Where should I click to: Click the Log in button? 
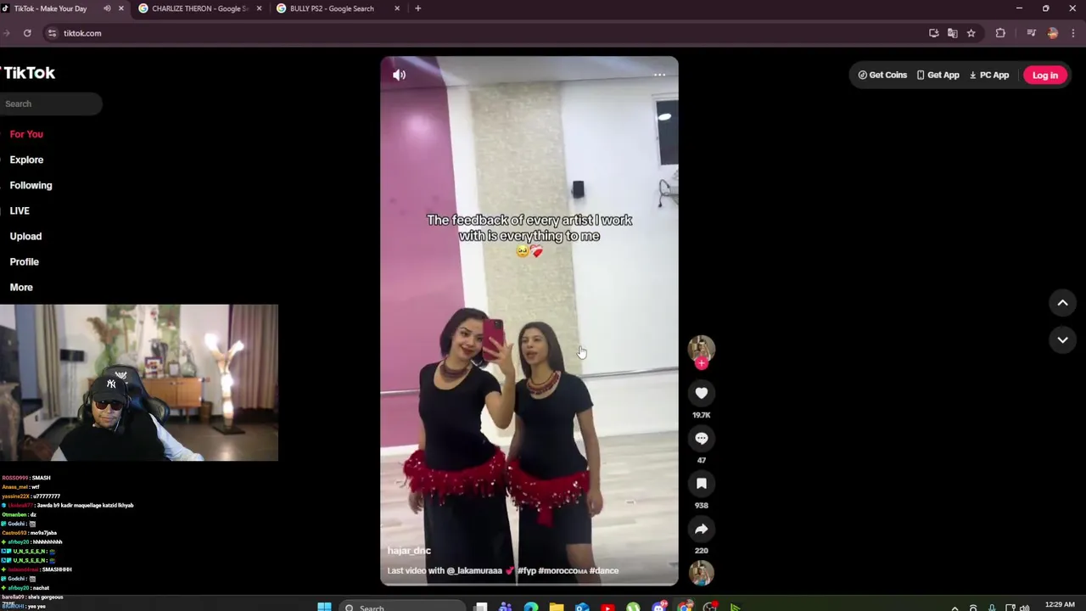(1045, 75)
